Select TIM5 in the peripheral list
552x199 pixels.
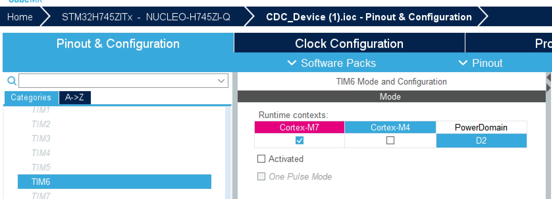point(41,167)
